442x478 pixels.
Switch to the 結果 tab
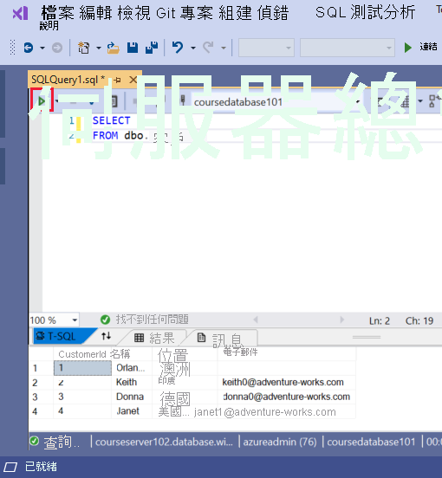coord(154,338)
